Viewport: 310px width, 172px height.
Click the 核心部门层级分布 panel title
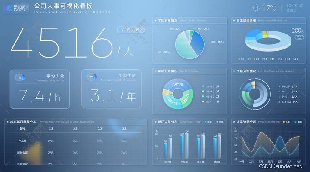pos(23,122)
